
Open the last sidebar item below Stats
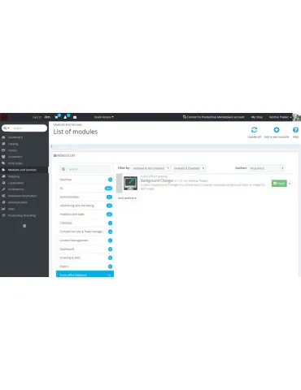22,215
